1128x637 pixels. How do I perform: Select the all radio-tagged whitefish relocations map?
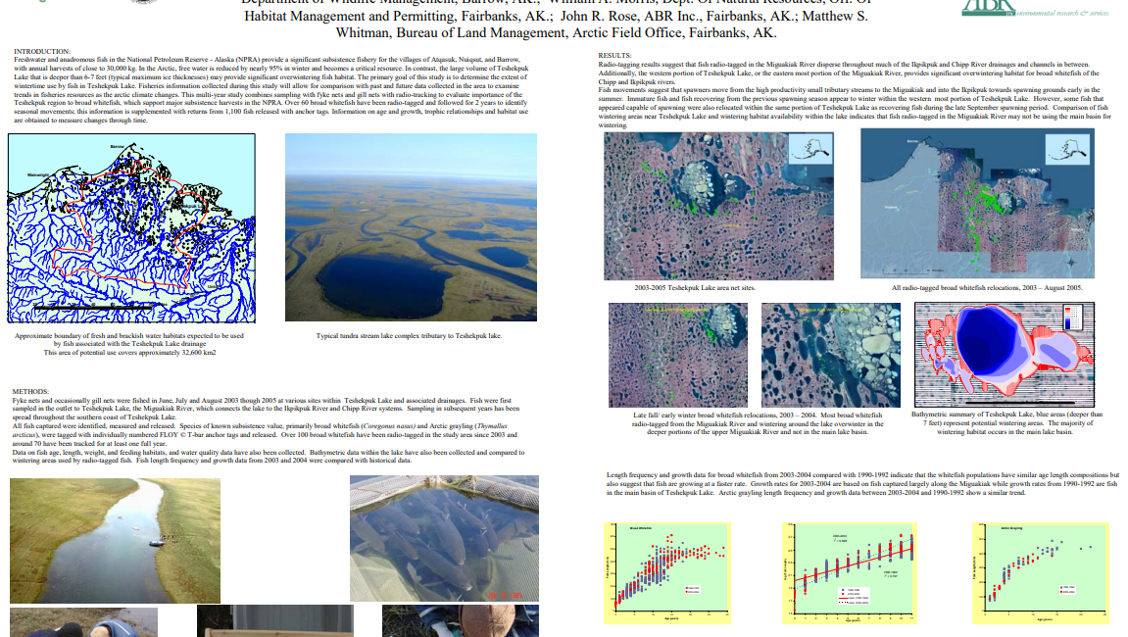pos(977,204)
